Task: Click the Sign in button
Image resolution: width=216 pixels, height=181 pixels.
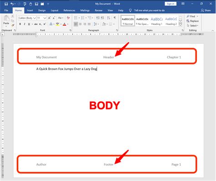Action: (x=170, y=4)
